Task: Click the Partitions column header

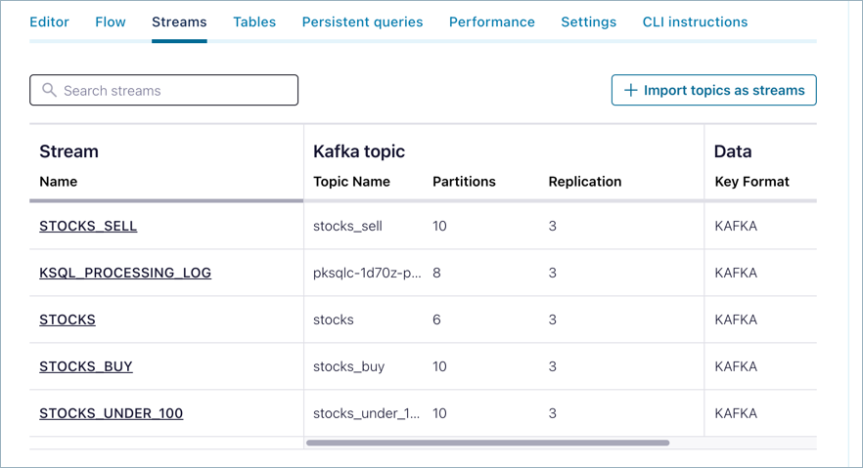Action: 464,182
